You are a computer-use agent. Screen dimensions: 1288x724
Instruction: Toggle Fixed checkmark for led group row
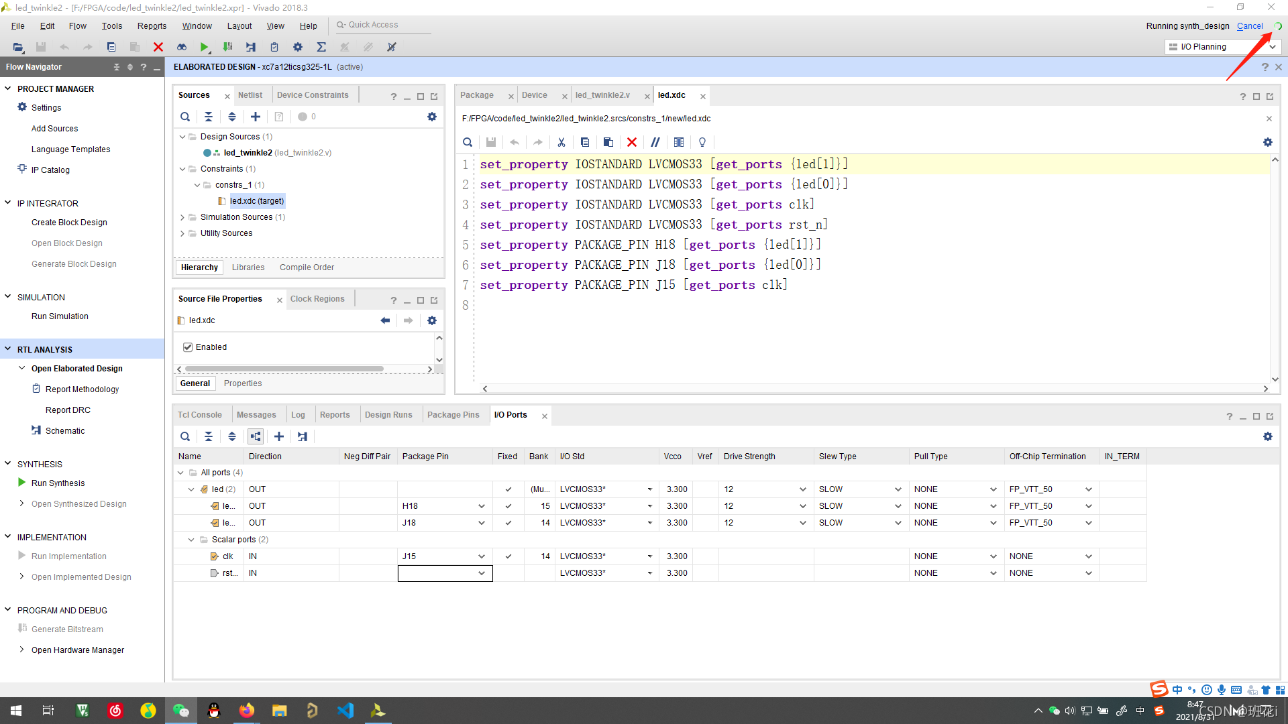coord(508,489)
